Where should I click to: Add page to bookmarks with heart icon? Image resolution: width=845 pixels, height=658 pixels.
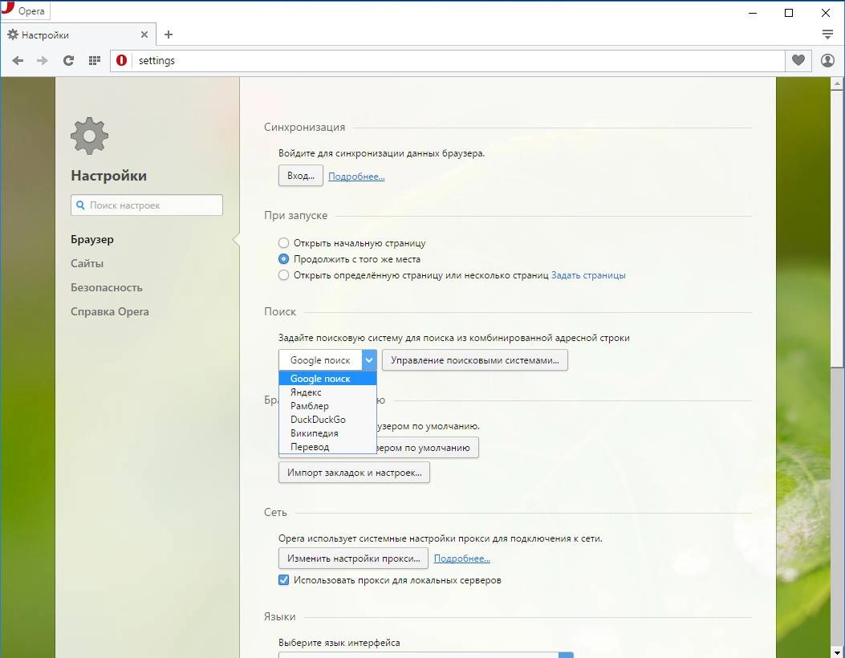pos(798,60)
